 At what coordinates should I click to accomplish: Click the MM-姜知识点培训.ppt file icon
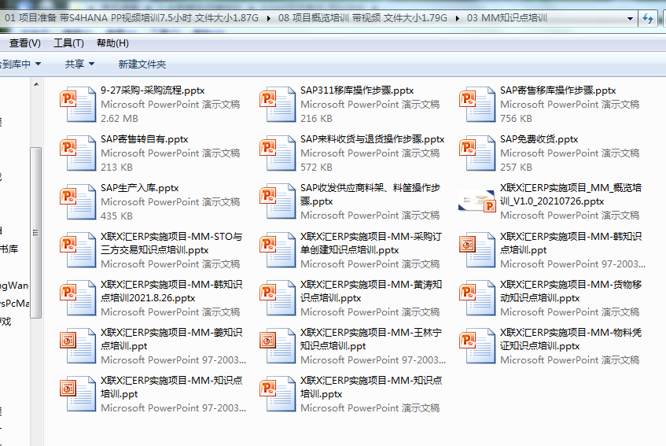coord(78,346)
